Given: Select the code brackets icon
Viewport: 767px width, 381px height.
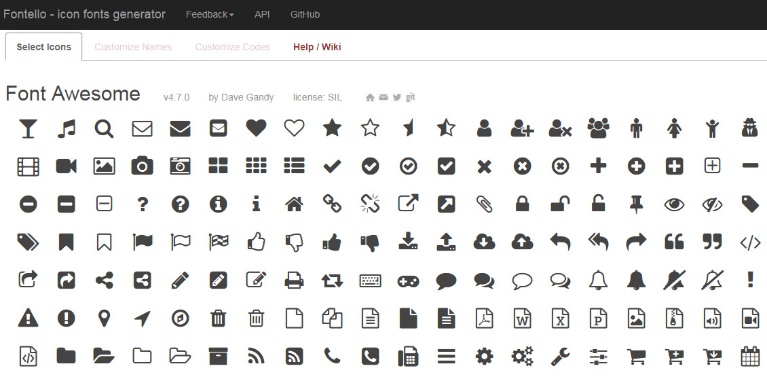Looking at the screenshot, I should 750,242.
